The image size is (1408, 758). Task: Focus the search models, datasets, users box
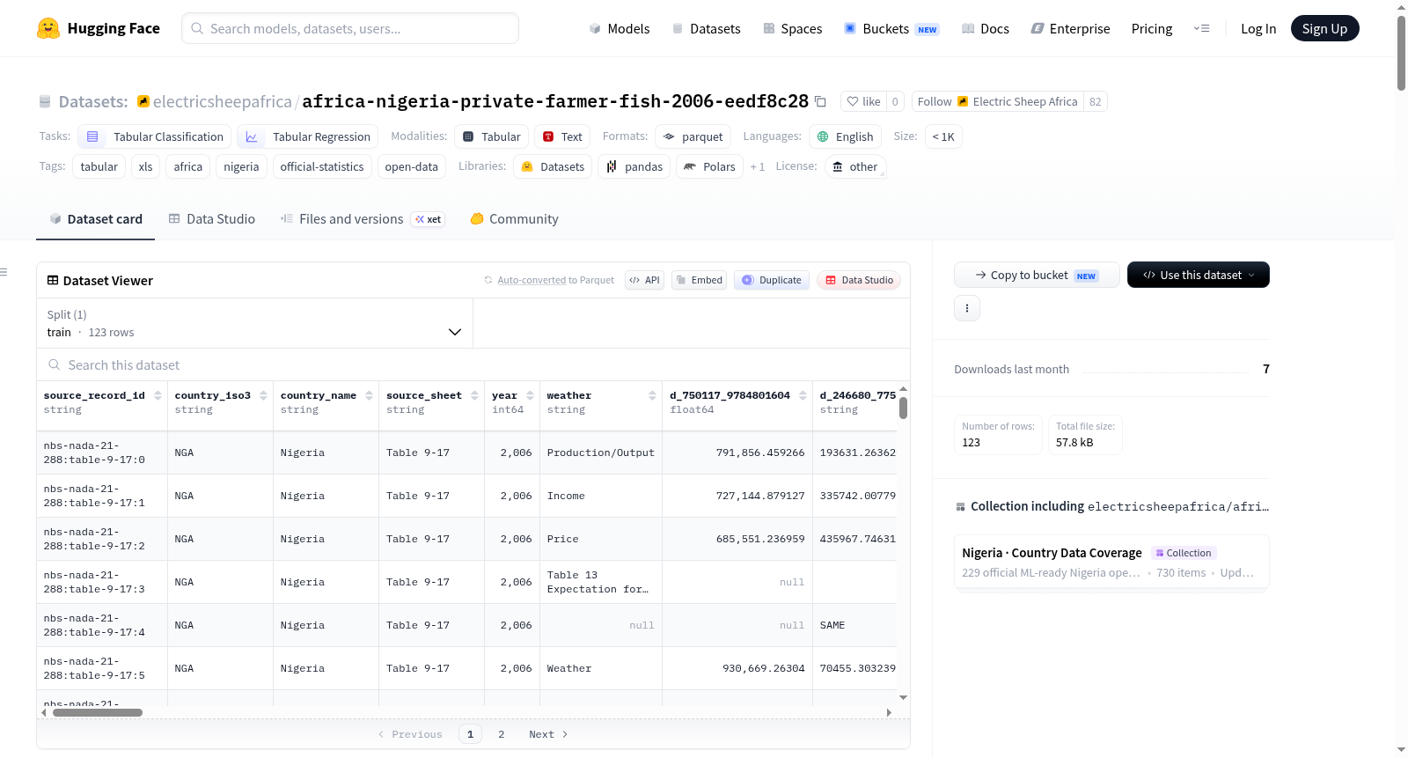tap(350, 28)
